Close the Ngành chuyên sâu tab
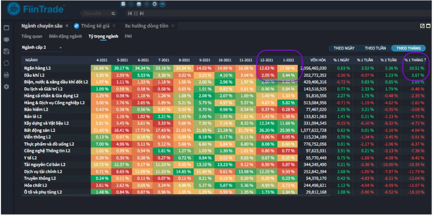This screenshot has height=215, width=433. point(67,26)
